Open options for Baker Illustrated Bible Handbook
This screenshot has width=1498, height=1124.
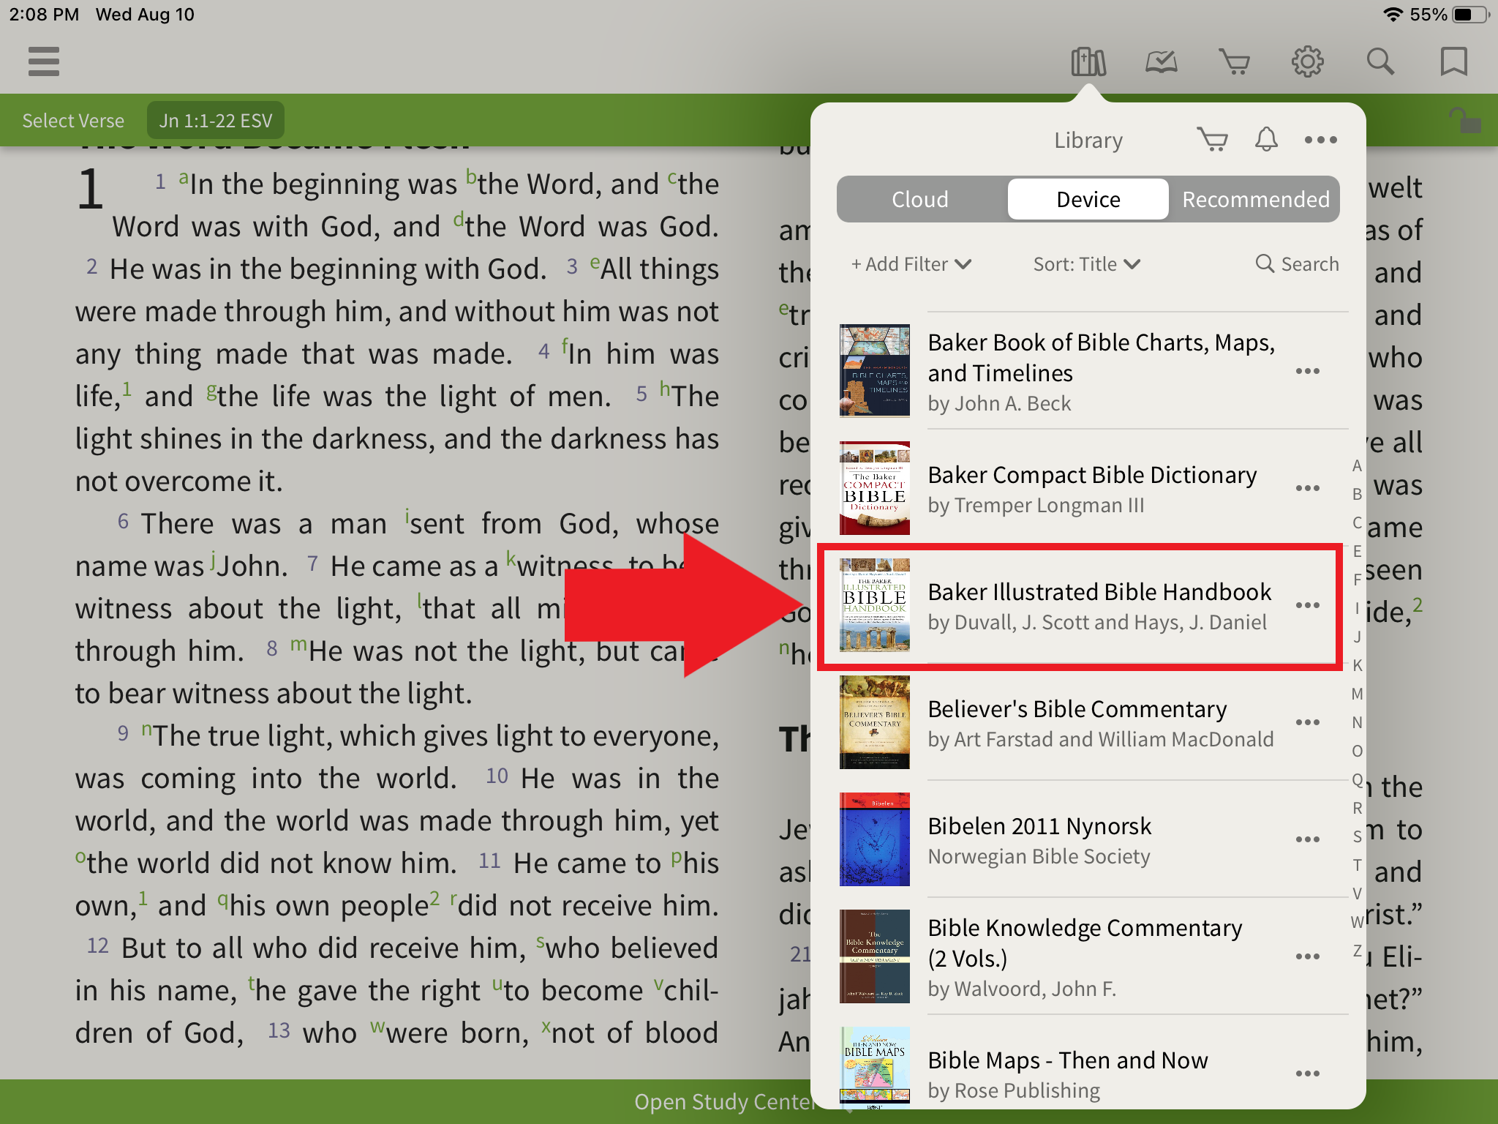click(1308, 605)
